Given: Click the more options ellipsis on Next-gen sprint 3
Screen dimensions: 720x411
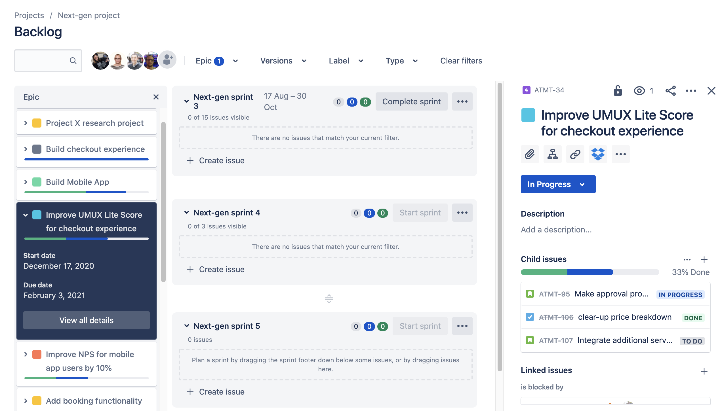Looking at the screenshot, I should click(x=462, y=101).
